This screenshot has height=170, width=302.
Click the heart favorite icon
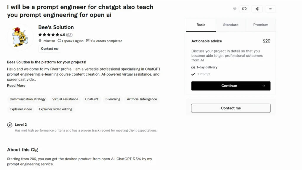coord(235,9)
